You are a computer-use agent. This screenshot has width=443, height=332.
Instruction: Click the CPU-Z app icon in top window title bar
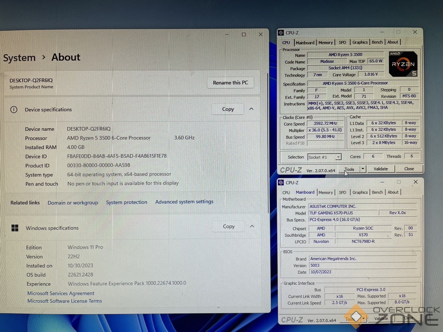coord(281,33)
